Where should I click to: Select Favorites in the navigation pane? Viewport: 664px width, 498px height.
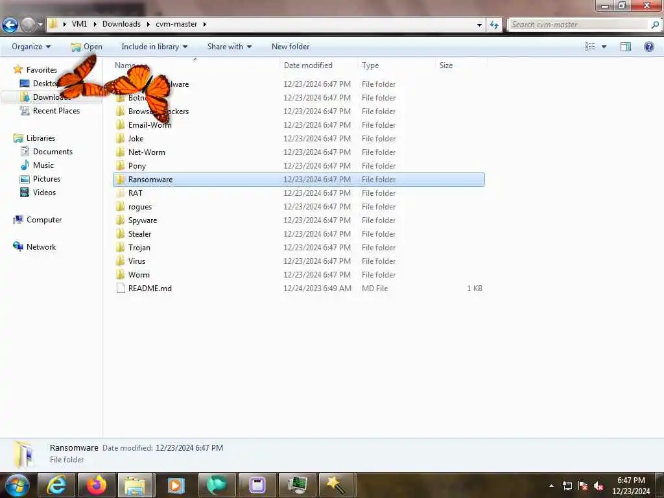point(41,70)
